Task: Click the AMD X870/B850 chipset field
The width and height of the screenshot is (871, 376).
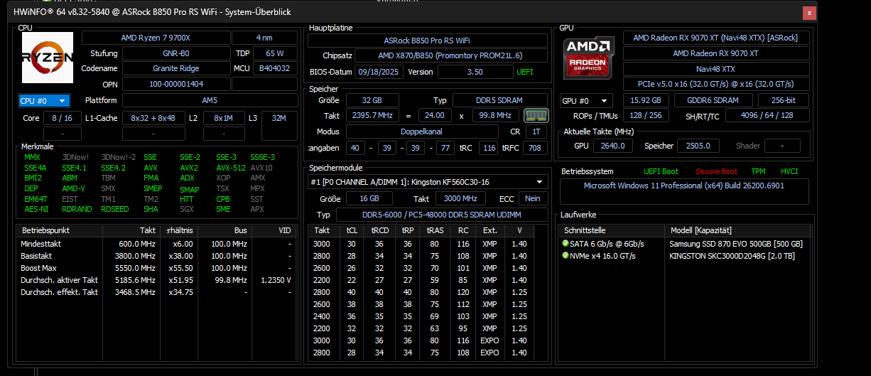Action: pyautogui.click(x=451, y=55)
